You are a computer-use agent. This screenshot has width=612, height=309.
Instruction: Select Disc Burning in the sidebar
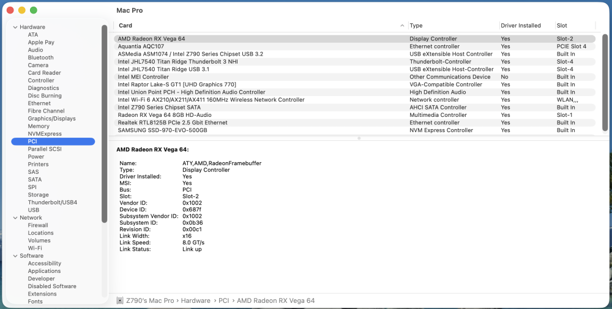[45, 95]
